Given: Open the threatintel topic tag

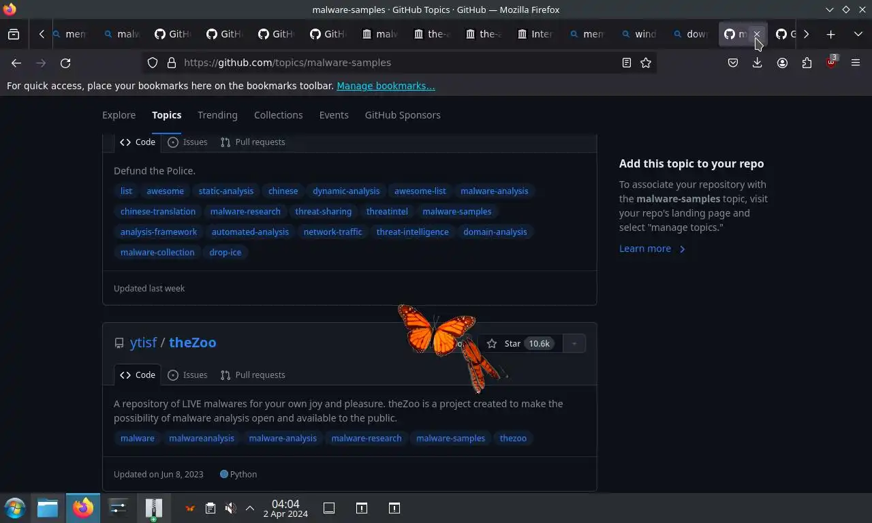Looking at the screenshot, I should point(387,212).
